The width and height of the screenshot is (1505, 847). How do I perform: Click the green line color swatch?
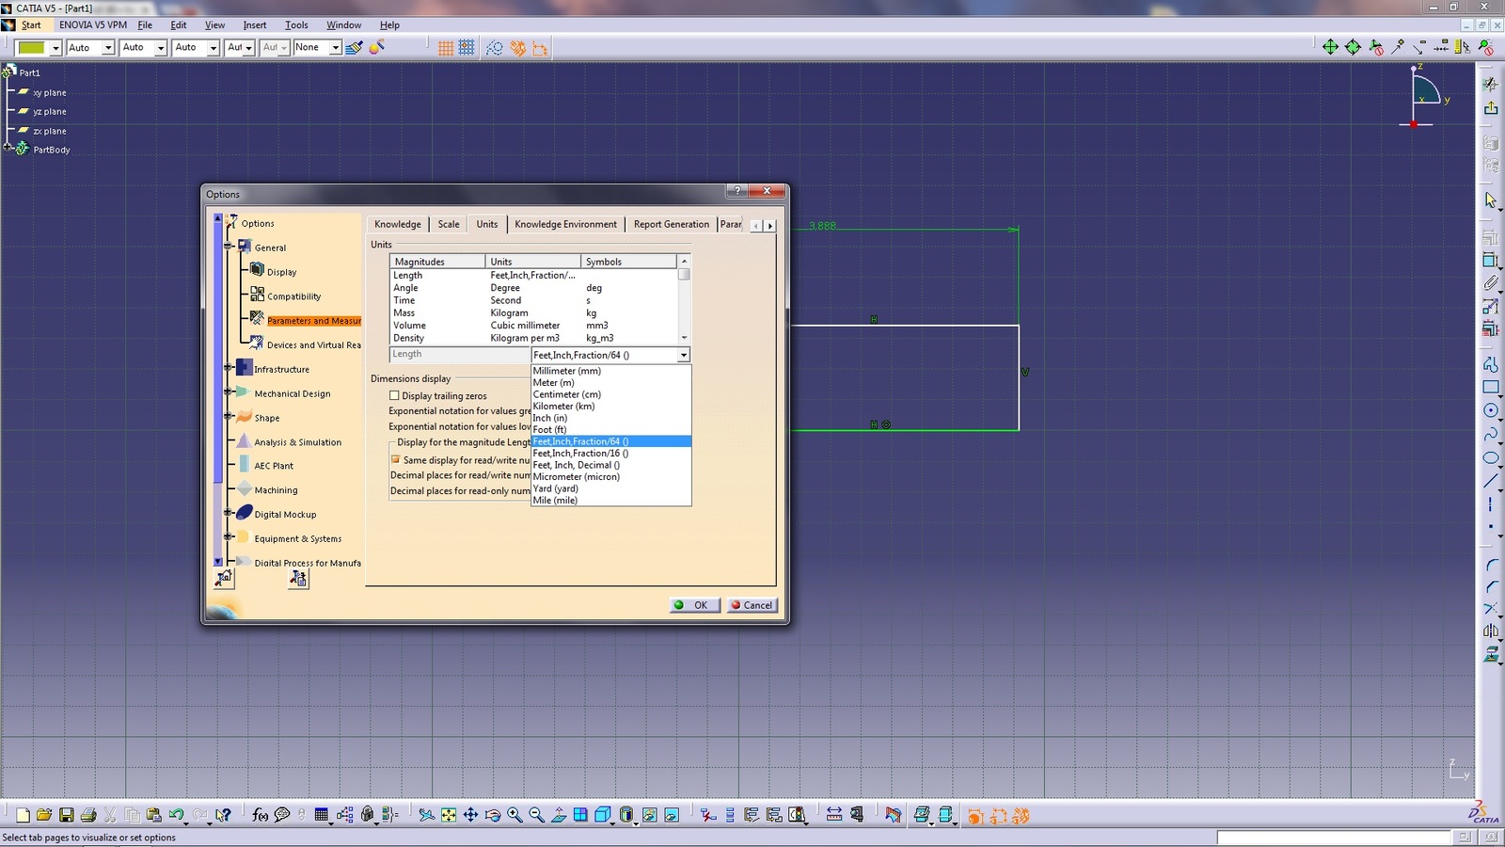(31, 48)
